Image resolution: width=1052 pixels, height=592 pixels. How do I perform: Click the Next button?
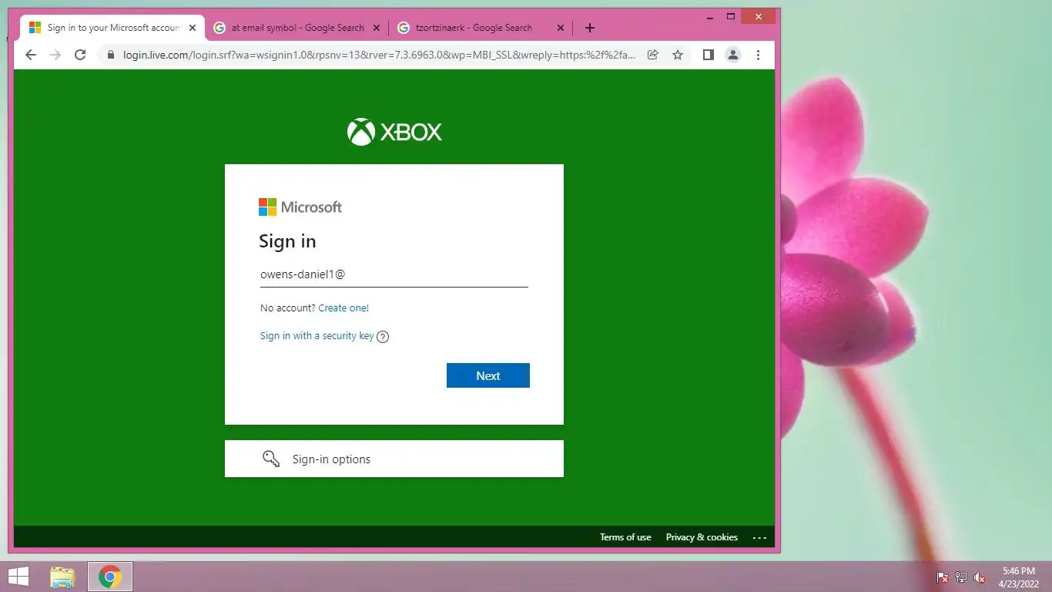click(x=488, y=375)
